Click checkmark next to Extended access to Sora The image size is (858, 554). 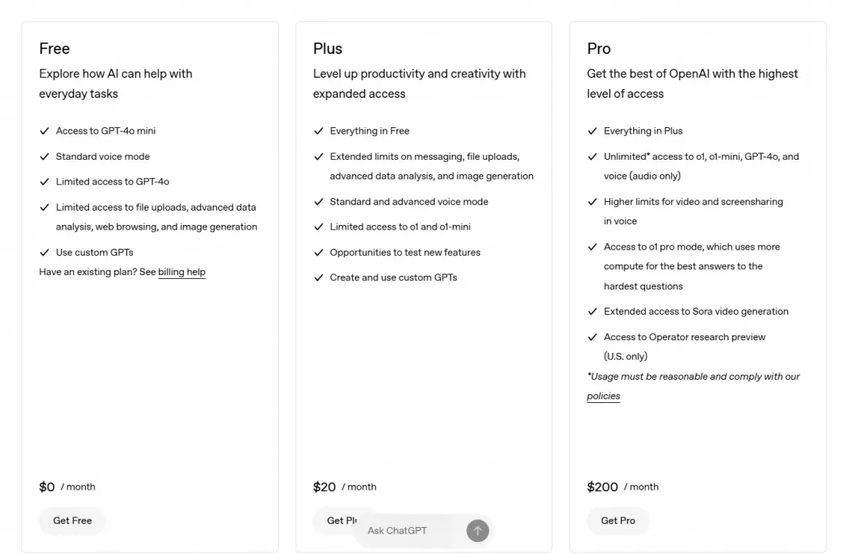click(x=592, y=312)
